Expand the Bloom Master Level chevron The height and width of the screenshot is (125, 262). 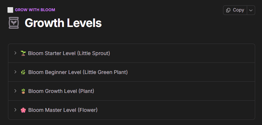click(15, 110)
